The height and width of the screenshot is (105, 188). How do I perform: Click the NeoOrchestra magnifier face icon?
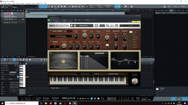pos(107,26)
